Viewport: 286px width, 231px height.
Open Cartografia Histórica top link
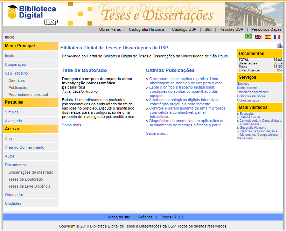(x=146, y=29)
